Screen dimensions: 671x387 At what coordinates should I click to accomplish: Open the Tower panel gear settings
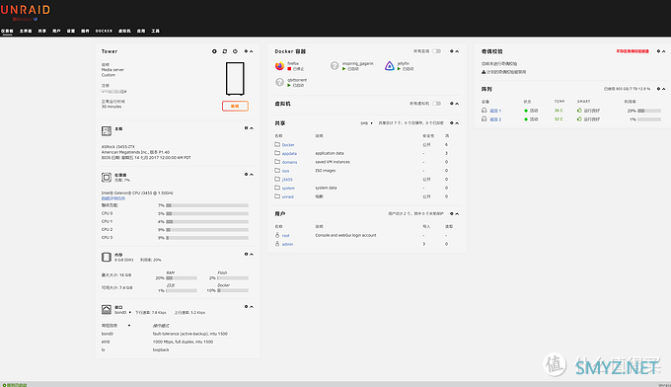coord(246,51)
